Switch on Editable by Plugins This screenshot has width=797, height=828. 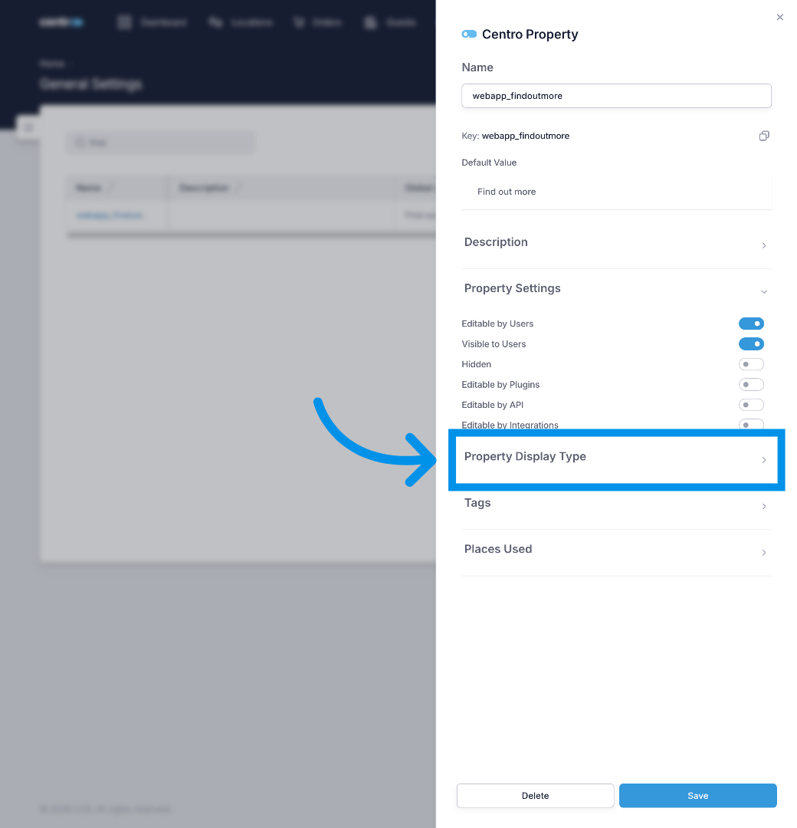[x=751, y=384]
